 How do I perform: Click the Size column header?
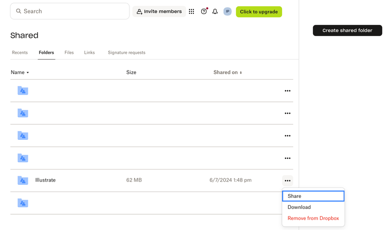(131, 73)
